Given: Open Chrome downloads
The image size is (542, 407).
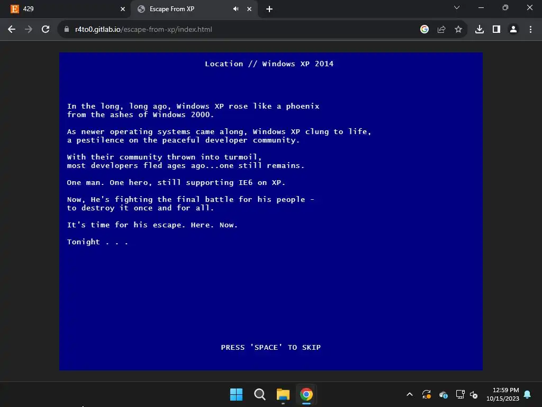Looking at the screenshot, I should click(x=480, y=30).
